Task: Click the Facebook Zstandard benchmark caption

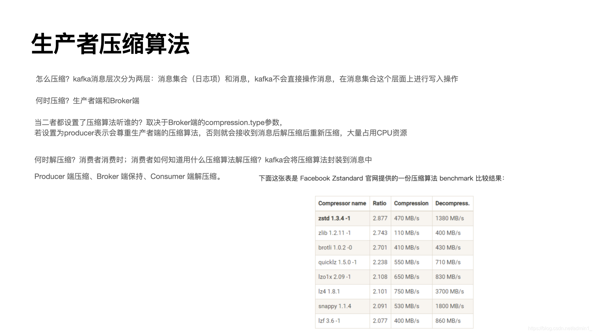Action: coord(381,178)
